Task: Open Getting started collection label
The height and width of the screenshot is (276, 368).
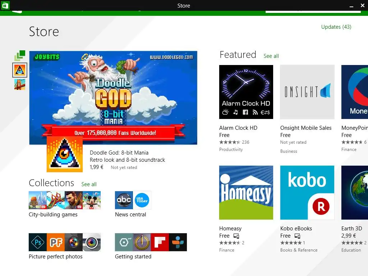Action: 133,257
